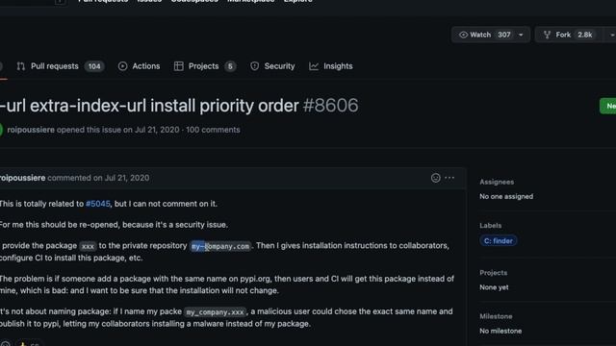This screenshot has width=616, height=346.
Task: Open the comment options three-dot menu
Action: tap(449, 178)
